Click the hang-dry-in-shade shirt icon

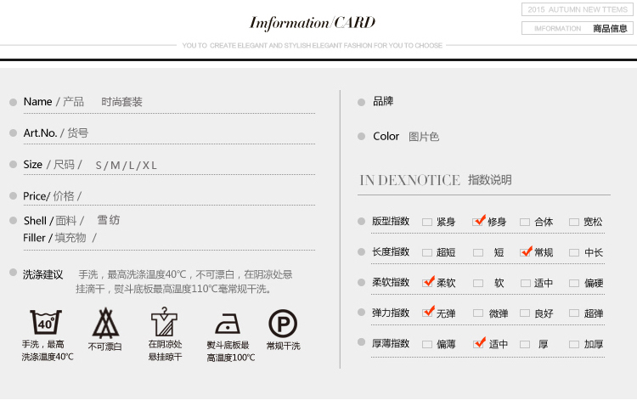coord(164,323)
